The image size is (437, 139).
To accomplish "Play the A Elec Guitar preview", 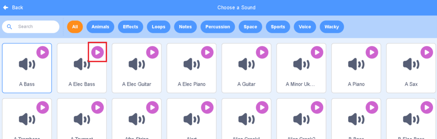I will point(152,52).
